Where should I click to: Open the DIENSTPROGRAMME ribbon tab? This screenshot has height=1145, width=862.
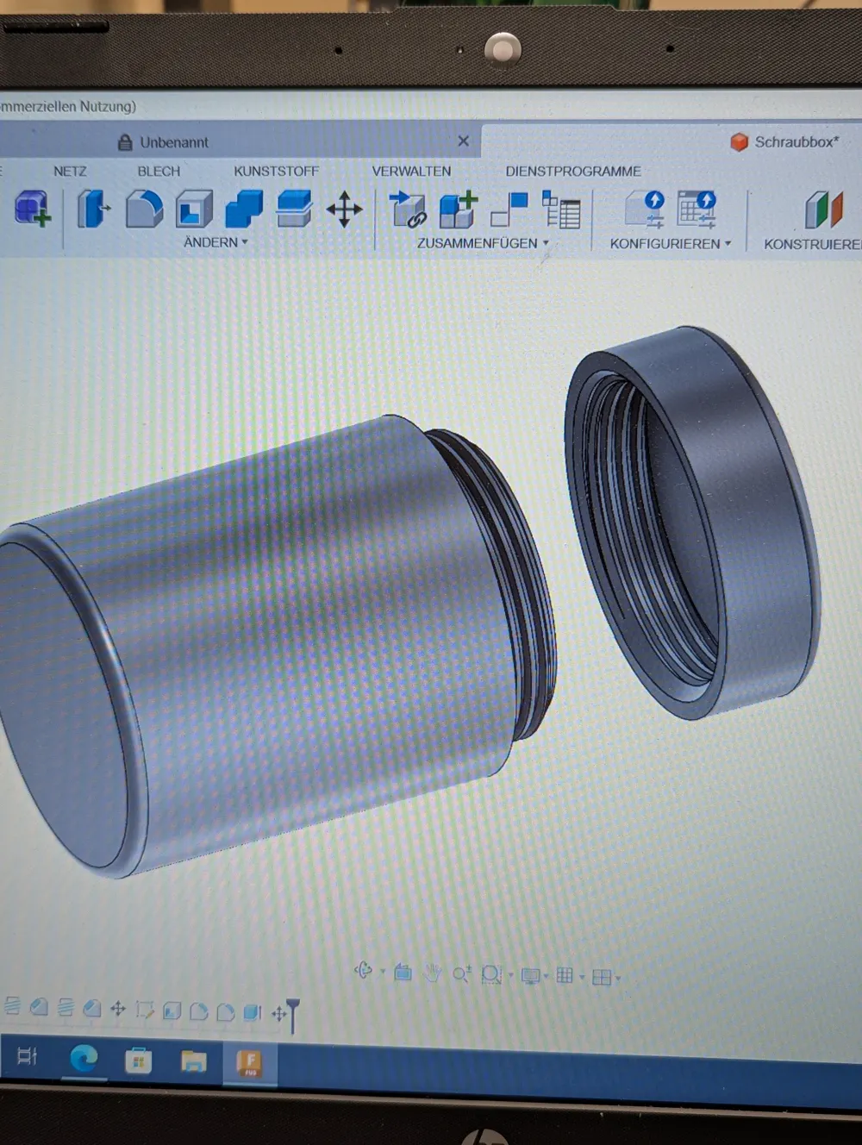(x=573, y=171)
